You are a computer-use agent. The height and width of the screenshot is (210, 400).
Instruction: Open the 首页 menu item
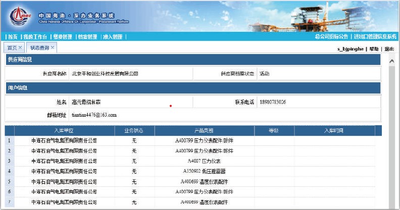click(12, 37)
